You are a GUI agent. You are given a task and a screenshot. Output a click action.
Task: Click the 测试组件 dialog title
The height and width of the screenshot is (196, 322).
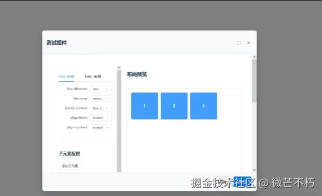[57, 42]
